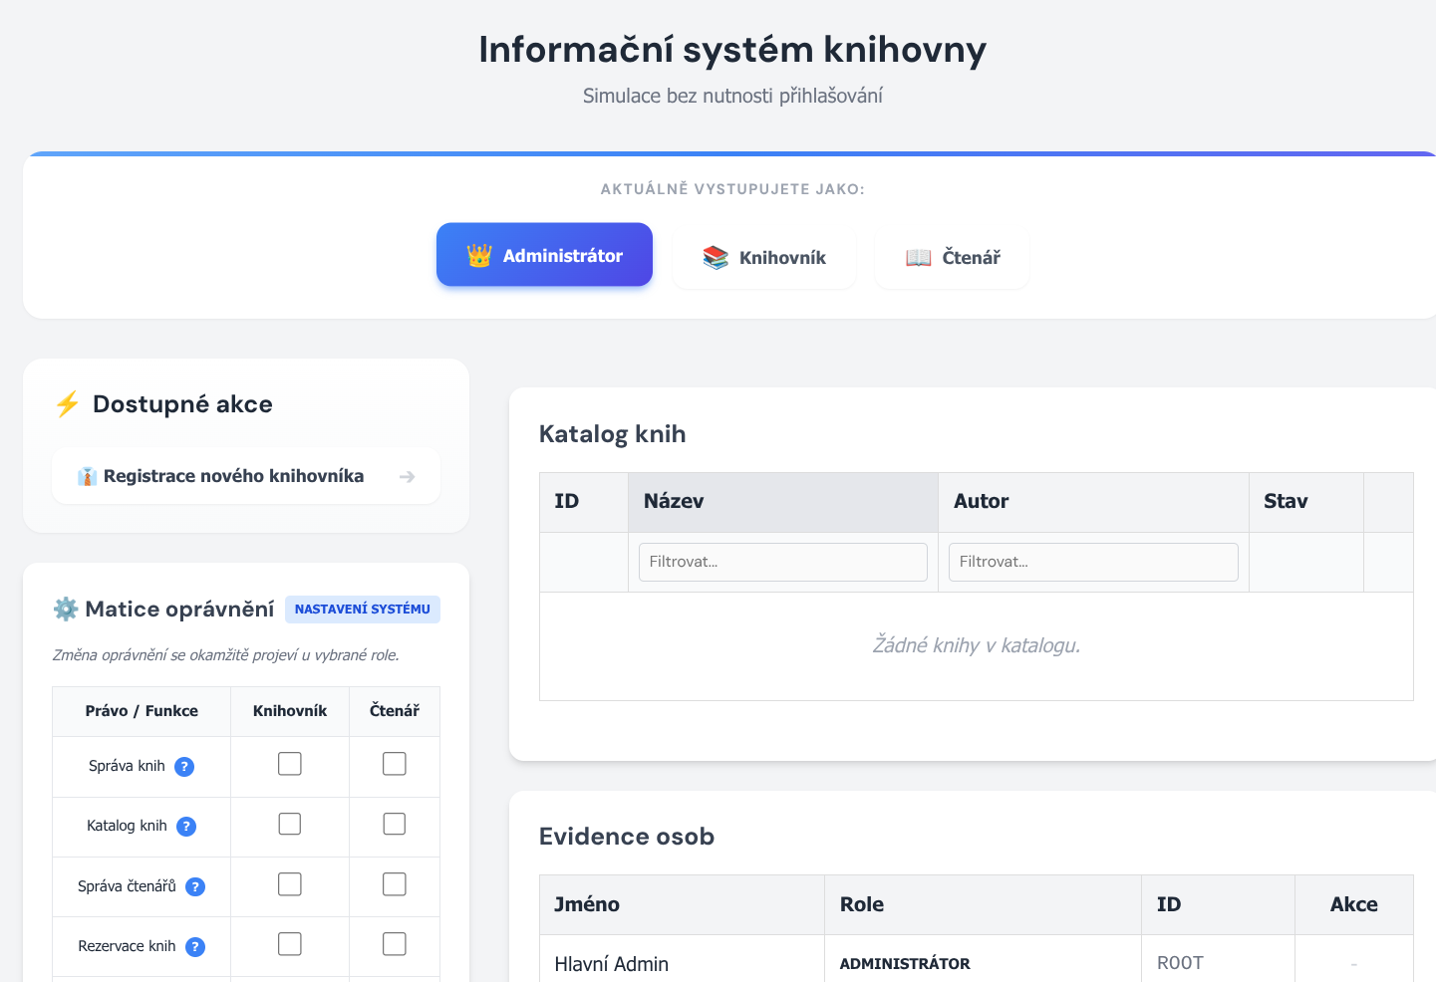Click the gear icon beside Matice oprávnění
This screenshot has width=1436, height=982.
coord(66,609)
